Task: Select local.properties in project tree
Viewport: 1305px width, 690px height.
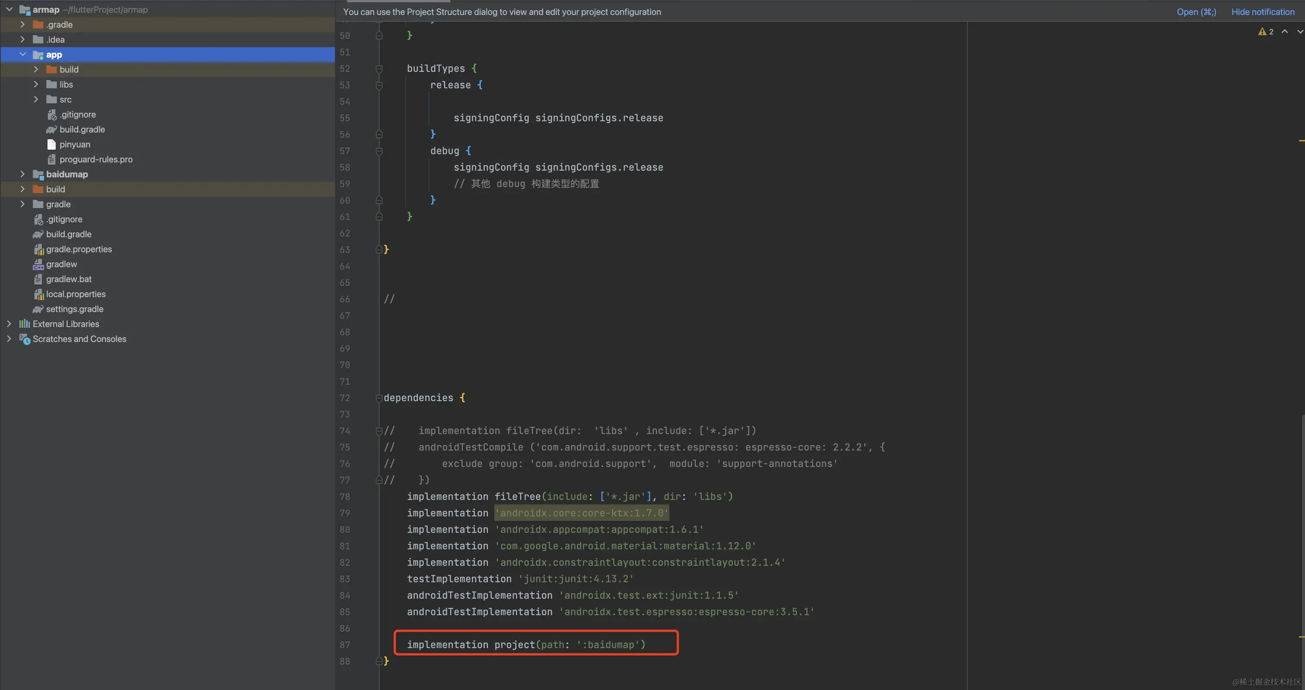Action: (76, 294)
